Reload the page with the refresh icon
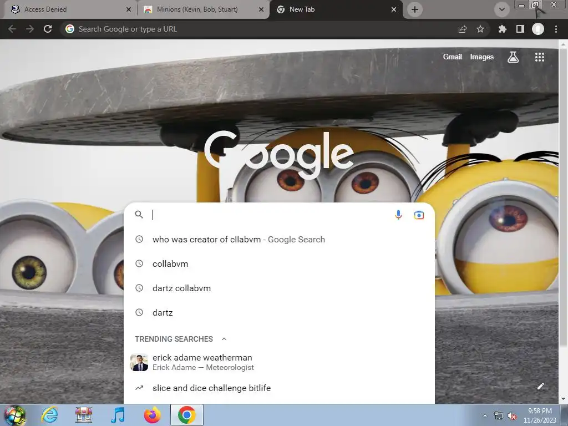This screenshot has height=426, width=568. [48, 29]
